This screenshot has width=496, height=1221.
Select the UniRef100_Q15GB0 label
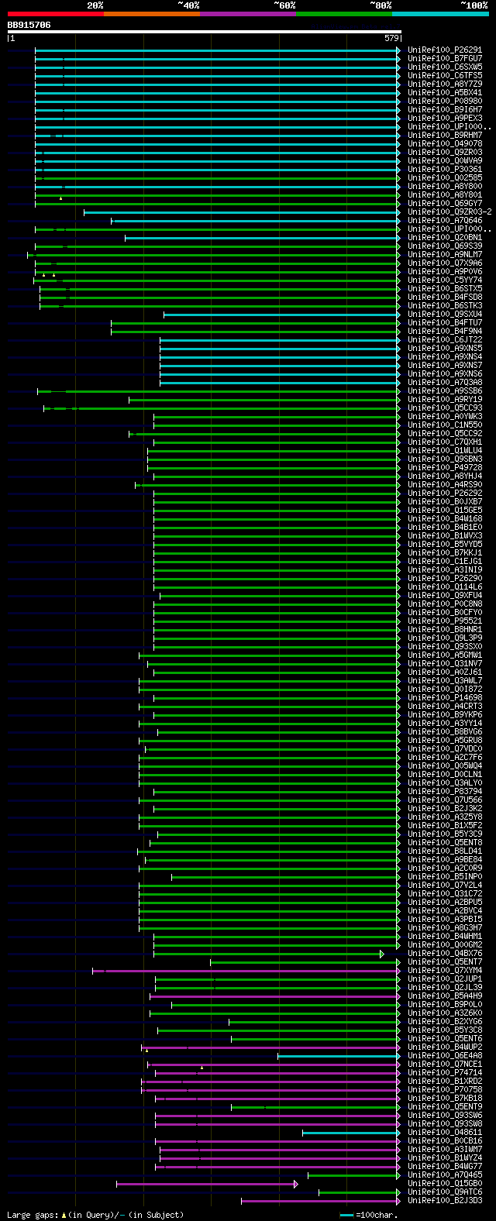click(x=445, y=1183)
